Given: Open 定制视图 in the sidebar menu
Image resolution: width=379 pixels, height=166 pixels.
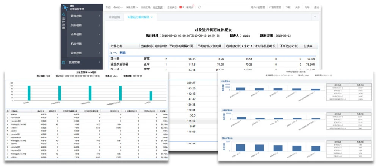Looking at the screenshot, I should pyautogui.click(x=76, y=53).
